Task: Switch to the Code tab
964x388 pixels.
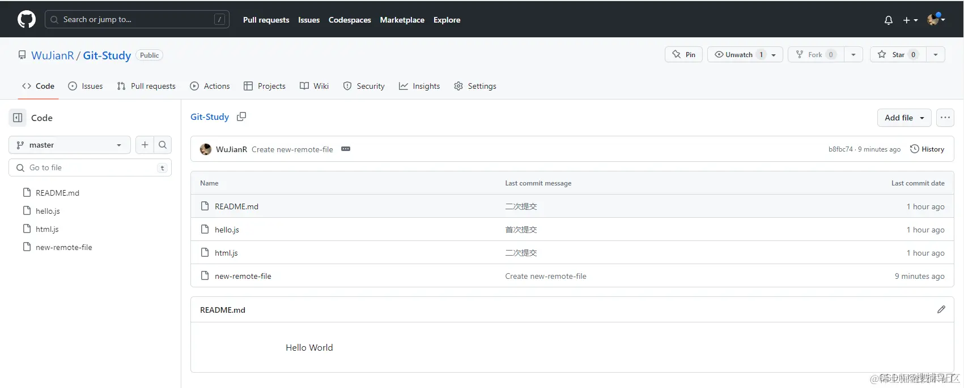Action: coord(38,86)
